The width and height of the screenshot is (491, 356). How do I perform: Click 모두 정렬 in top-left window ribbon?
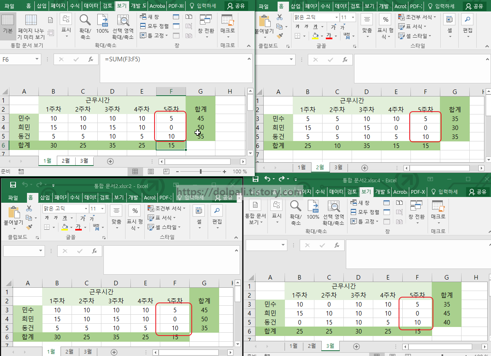154,26
